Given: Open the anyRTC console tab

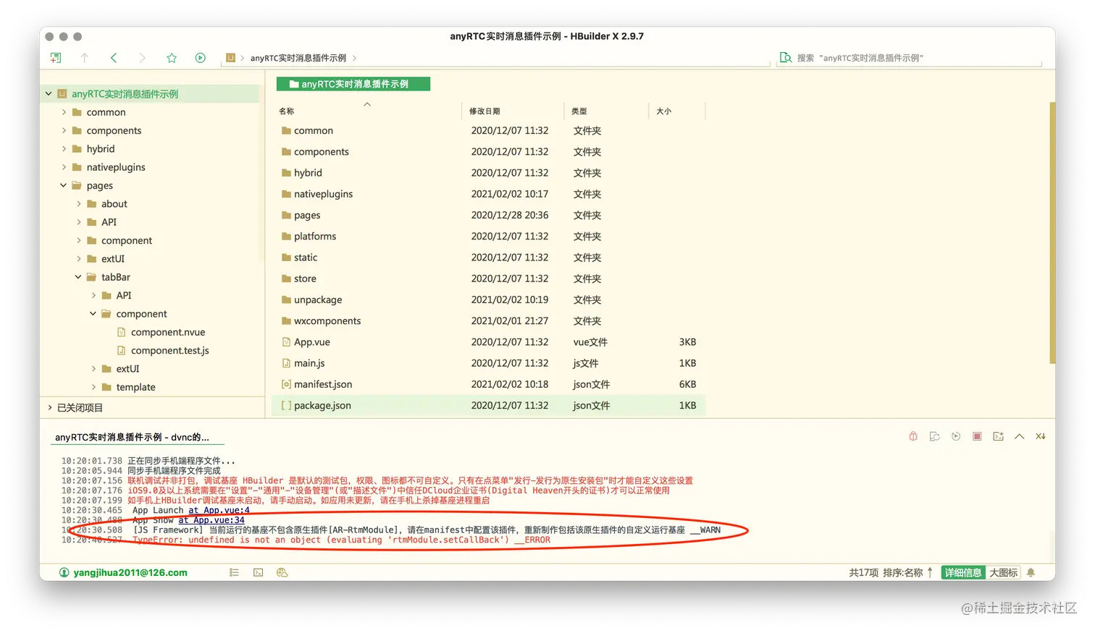Looking at the screenshot, I should (x=132, y=437).
